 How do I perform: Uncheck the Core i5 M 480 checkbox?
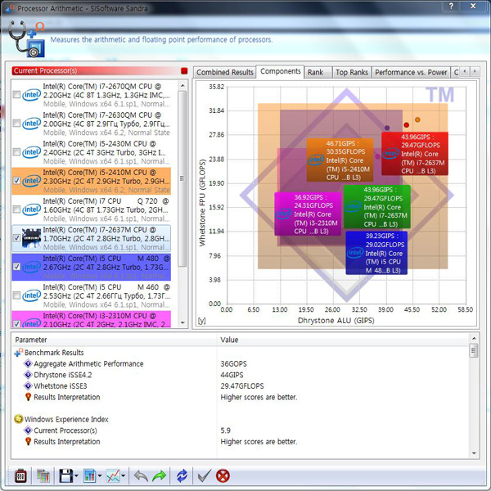coord(16,267)
